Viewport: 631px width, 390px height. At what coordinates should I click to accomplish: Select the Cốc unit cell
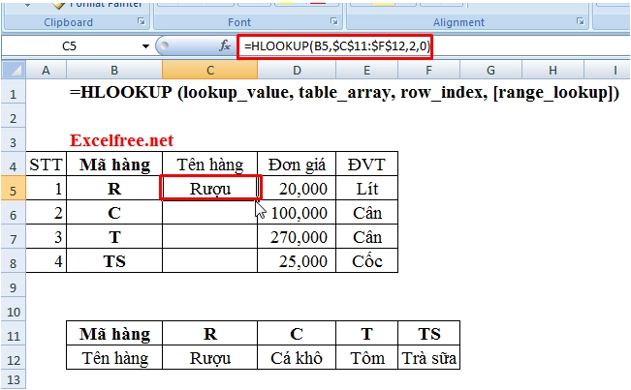[x=366, y=259]
